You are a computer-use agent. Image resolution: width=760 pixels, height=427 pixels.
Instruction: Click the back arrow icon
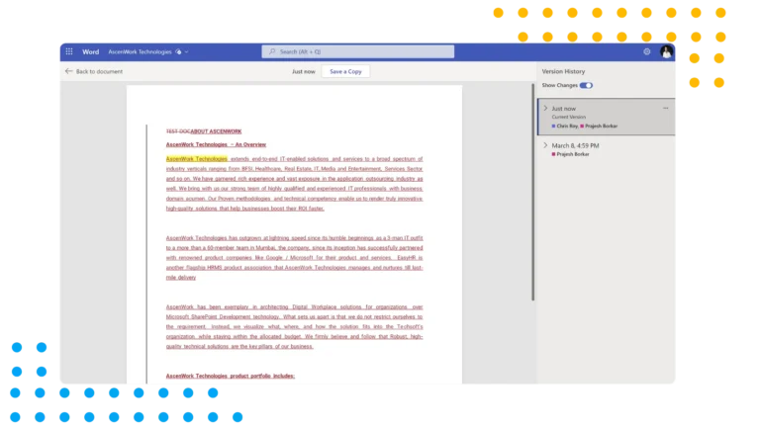69,71
